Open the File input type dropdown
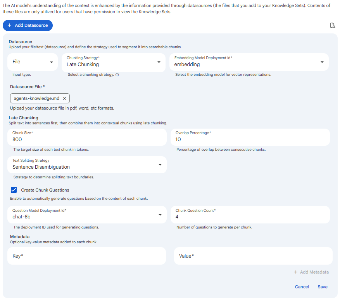Screen dimensions: 340x300 [33, 62]
